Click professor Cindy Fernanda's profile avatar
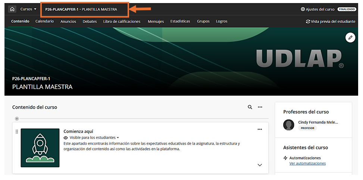This screenshot has height=180, width=363. click(288, 125)
